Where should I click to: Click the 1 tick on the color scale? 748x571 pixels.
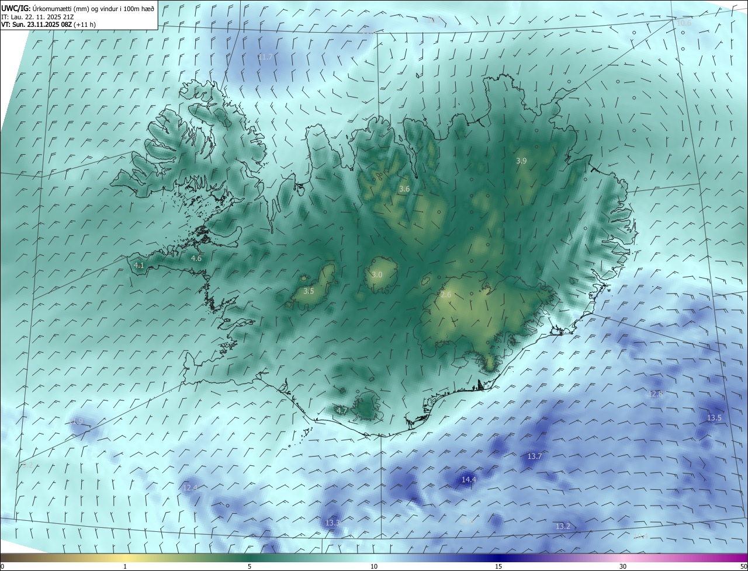pos(125,566)
